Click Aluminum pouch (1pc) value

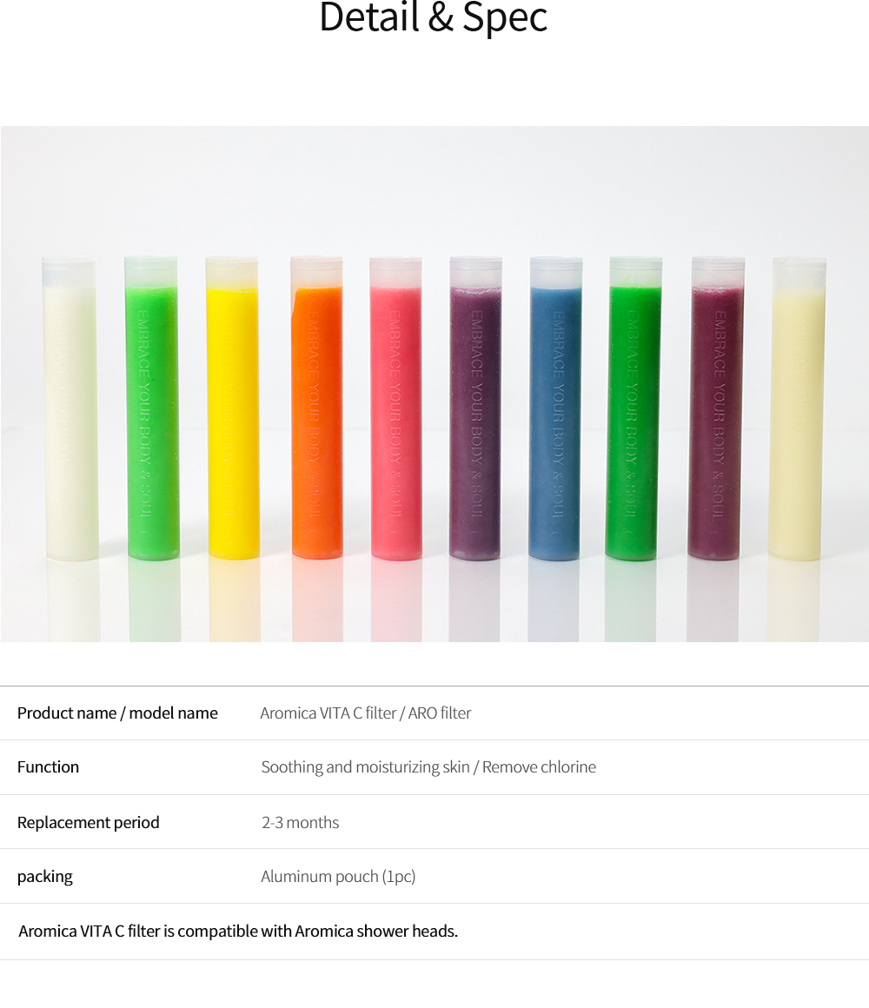click(338, 876)
